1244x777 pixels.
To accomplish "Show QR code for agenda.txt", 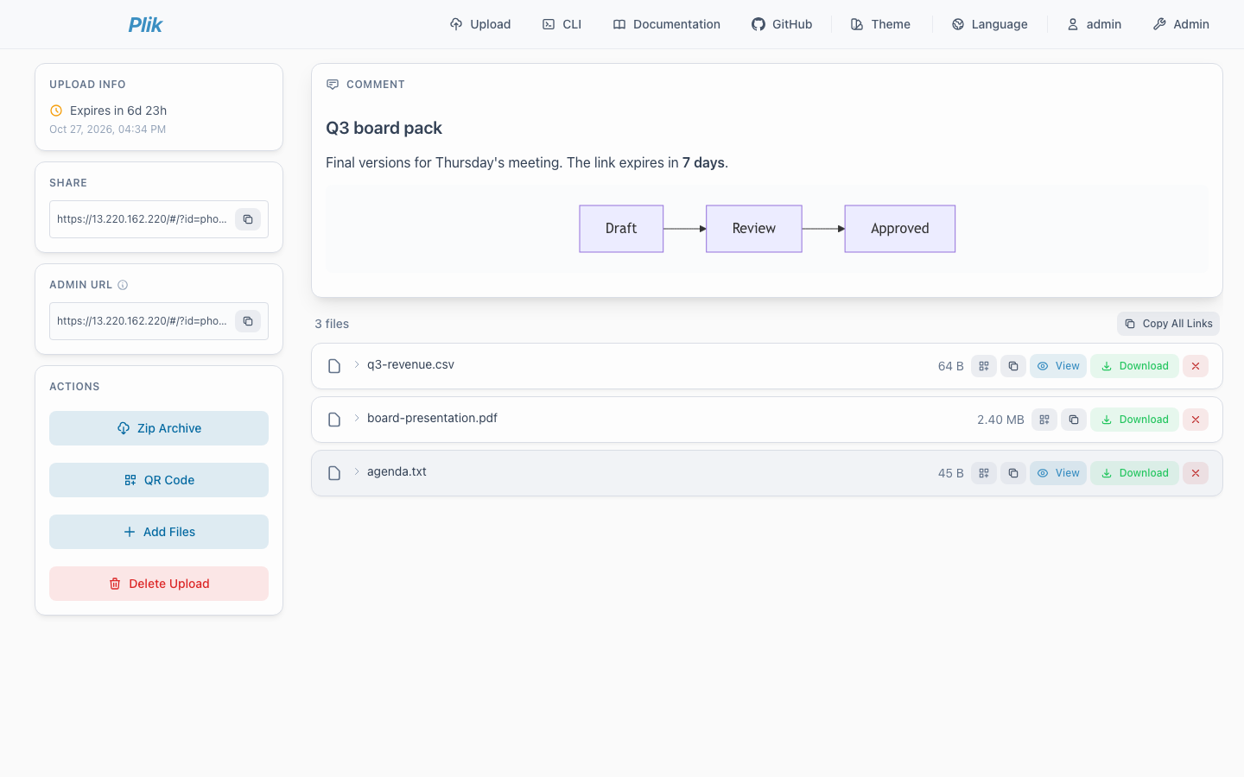I will click(984, 473).
